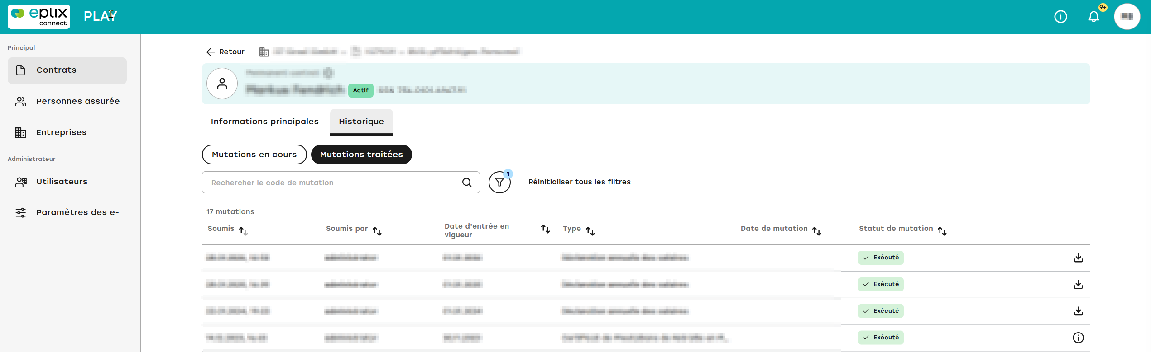Sort by Type column
1151x352 pixels.
pos(590,231)
